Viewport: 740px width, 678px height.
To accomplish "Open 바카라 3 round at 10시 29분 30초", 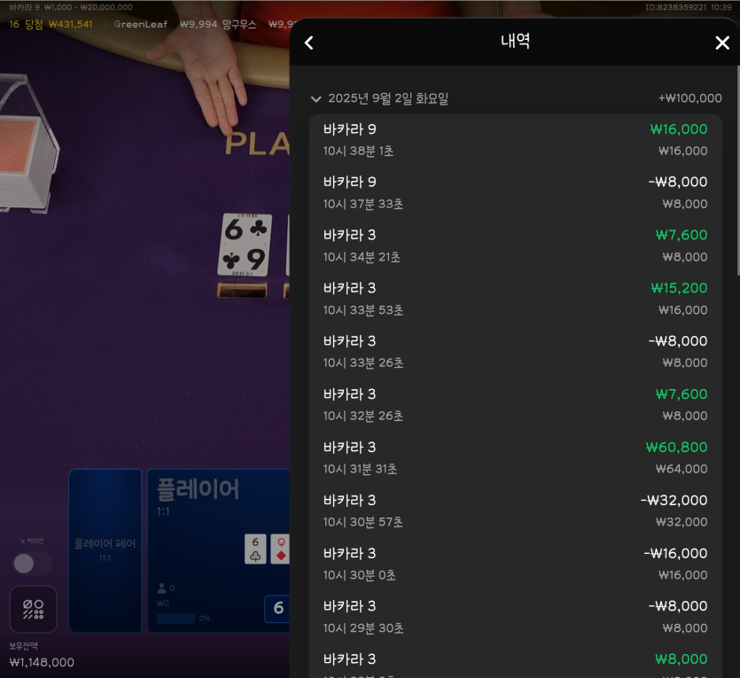I will 516,617.
